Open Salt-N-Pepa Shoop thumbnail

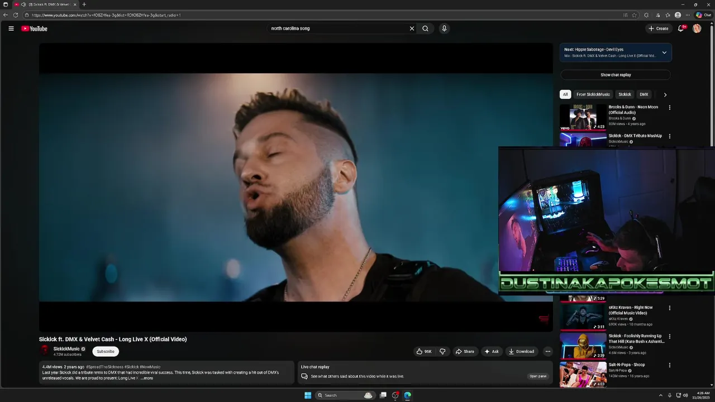(x=583, y=374)
